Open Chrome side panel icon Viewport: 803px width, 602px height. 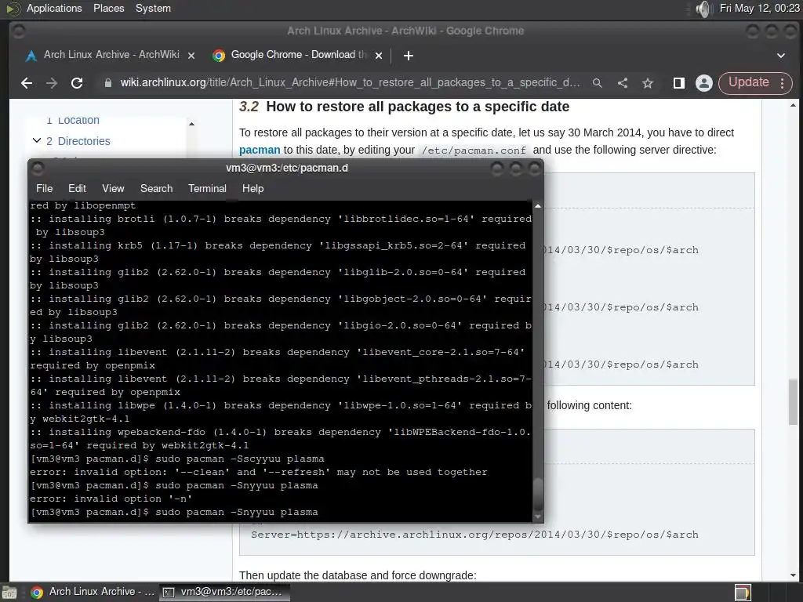coord(679,83)
